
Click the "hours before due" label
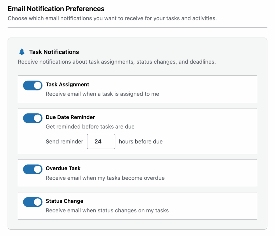(141, 141)
